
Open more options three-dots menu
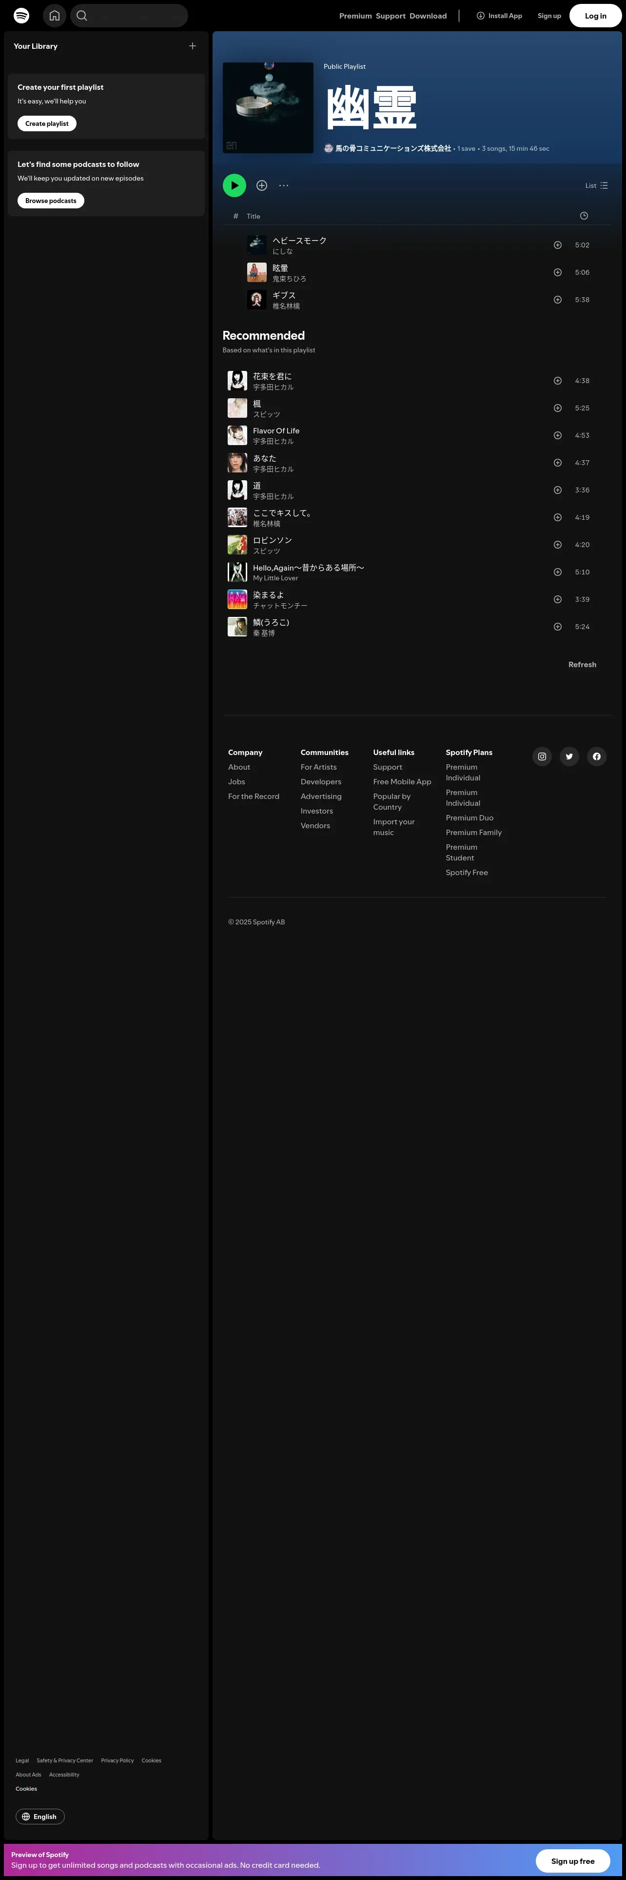pos(283,185)
